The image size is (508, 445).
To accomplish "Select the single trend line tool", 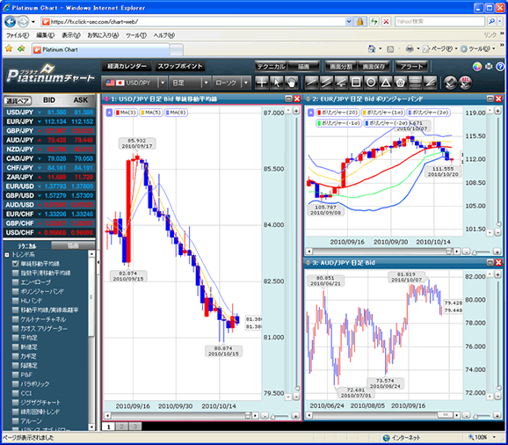I will click(x=311, y=83).
